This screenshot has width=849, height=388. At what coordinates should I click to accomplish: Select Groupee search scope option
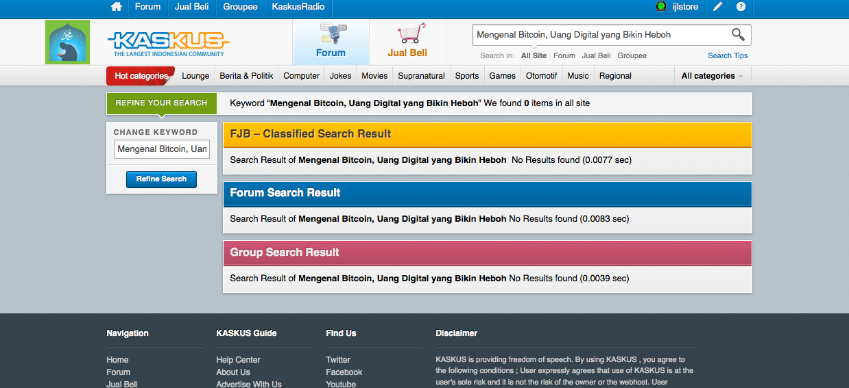[632, 55]
